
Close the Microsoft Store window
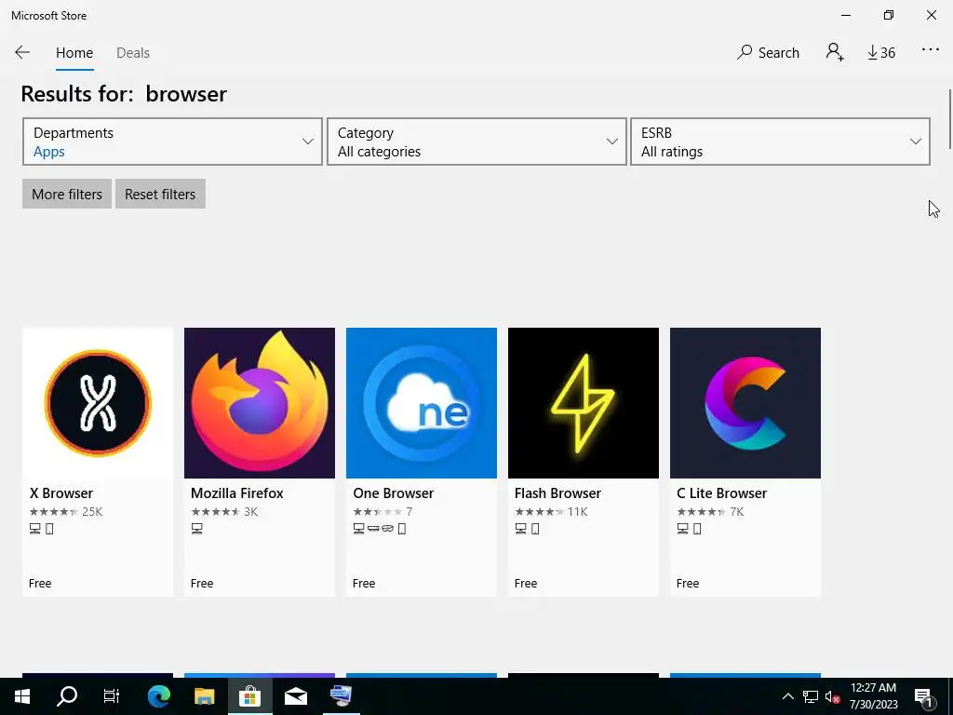click(x=931, y=15)
